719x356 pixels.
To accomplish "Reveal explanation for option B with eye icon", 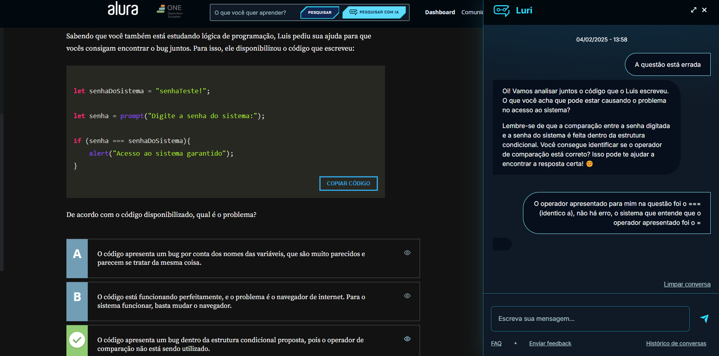I will (407, 296).
